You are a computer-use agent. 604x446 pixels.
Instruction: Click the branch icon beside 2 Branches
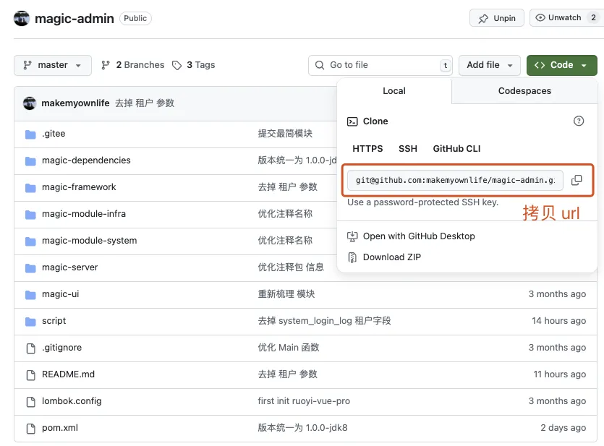point(106,65)
